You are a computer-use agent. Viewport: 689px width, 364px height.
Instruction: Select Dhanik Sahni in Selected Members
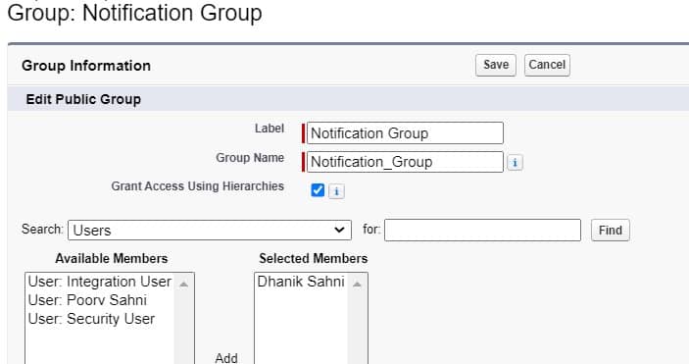pos(301,282)
